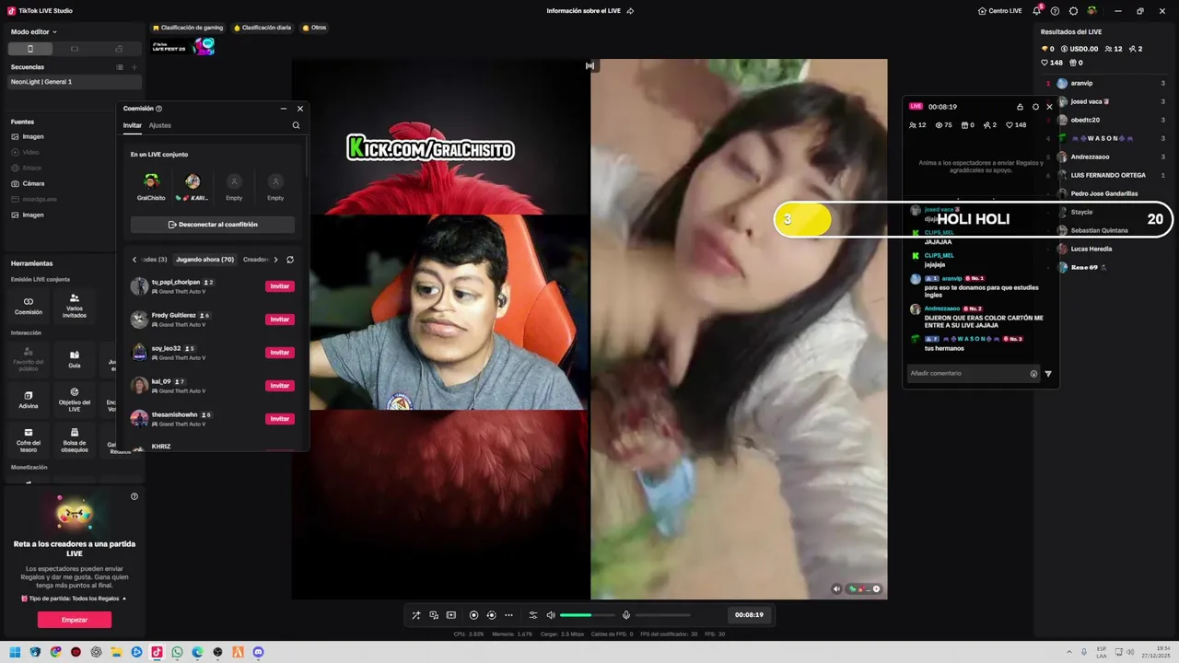Select the Clasificación diaria chip
This screenshot has height=663, width=1179.
263,28
